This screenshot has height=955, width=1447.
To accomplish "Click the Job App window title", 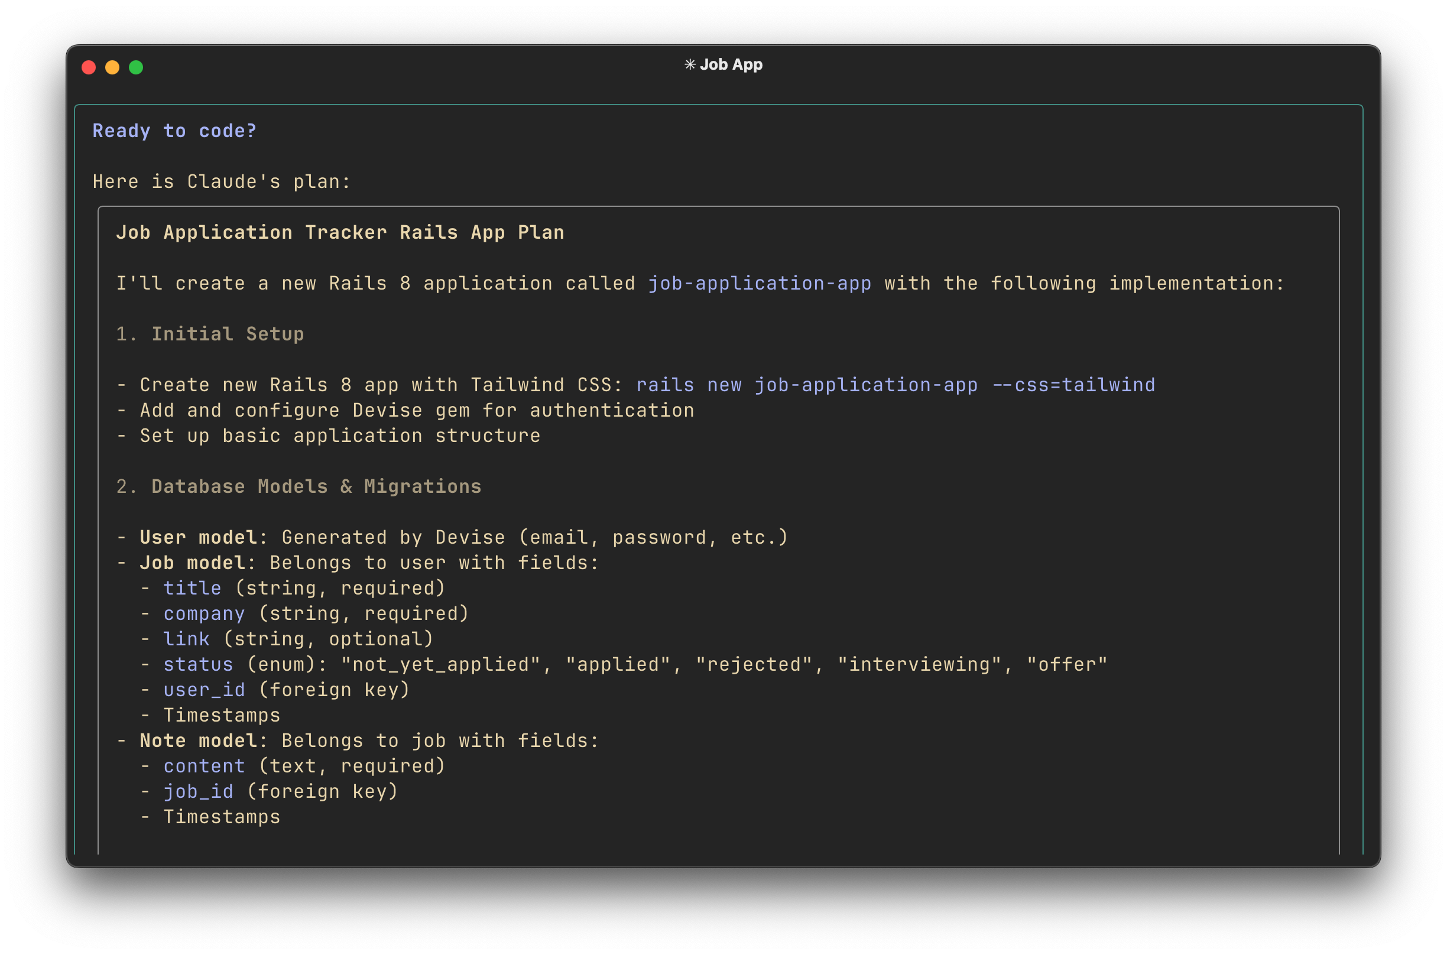I will [730, 64].
